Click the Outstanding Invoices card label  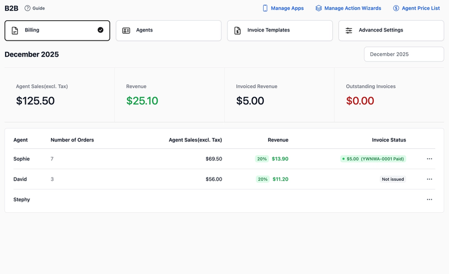[x=371, y=86]
